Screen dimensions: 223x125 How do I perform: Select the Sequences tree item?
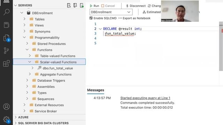tap(49, 99)
